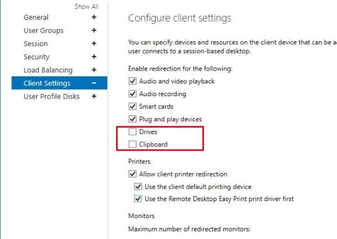Expand the Load Balancing plus icon
Screen dimensions: 337x239
94,70
